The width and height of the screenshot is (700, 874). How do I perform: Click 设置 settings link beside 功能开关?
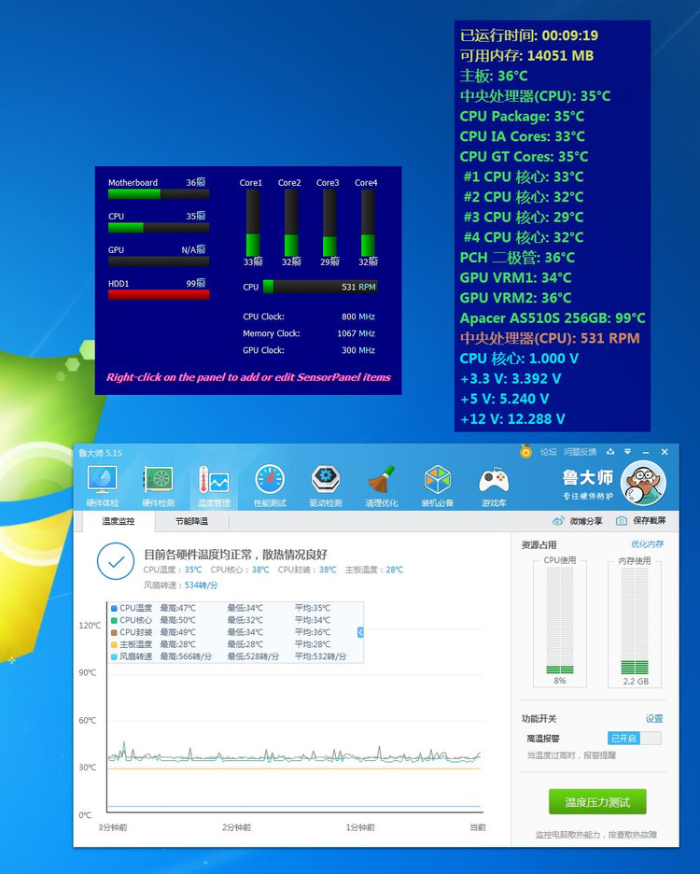click(653, 718)
